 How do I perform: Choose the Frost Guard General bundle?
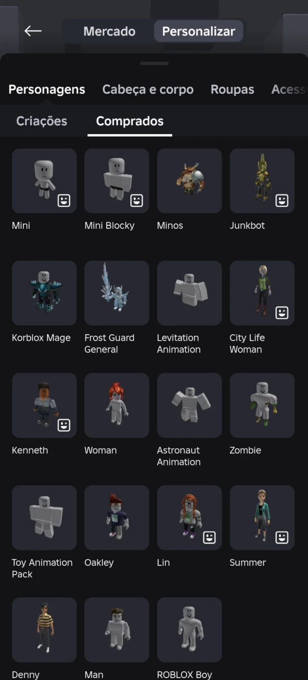[x=117, y=293]
